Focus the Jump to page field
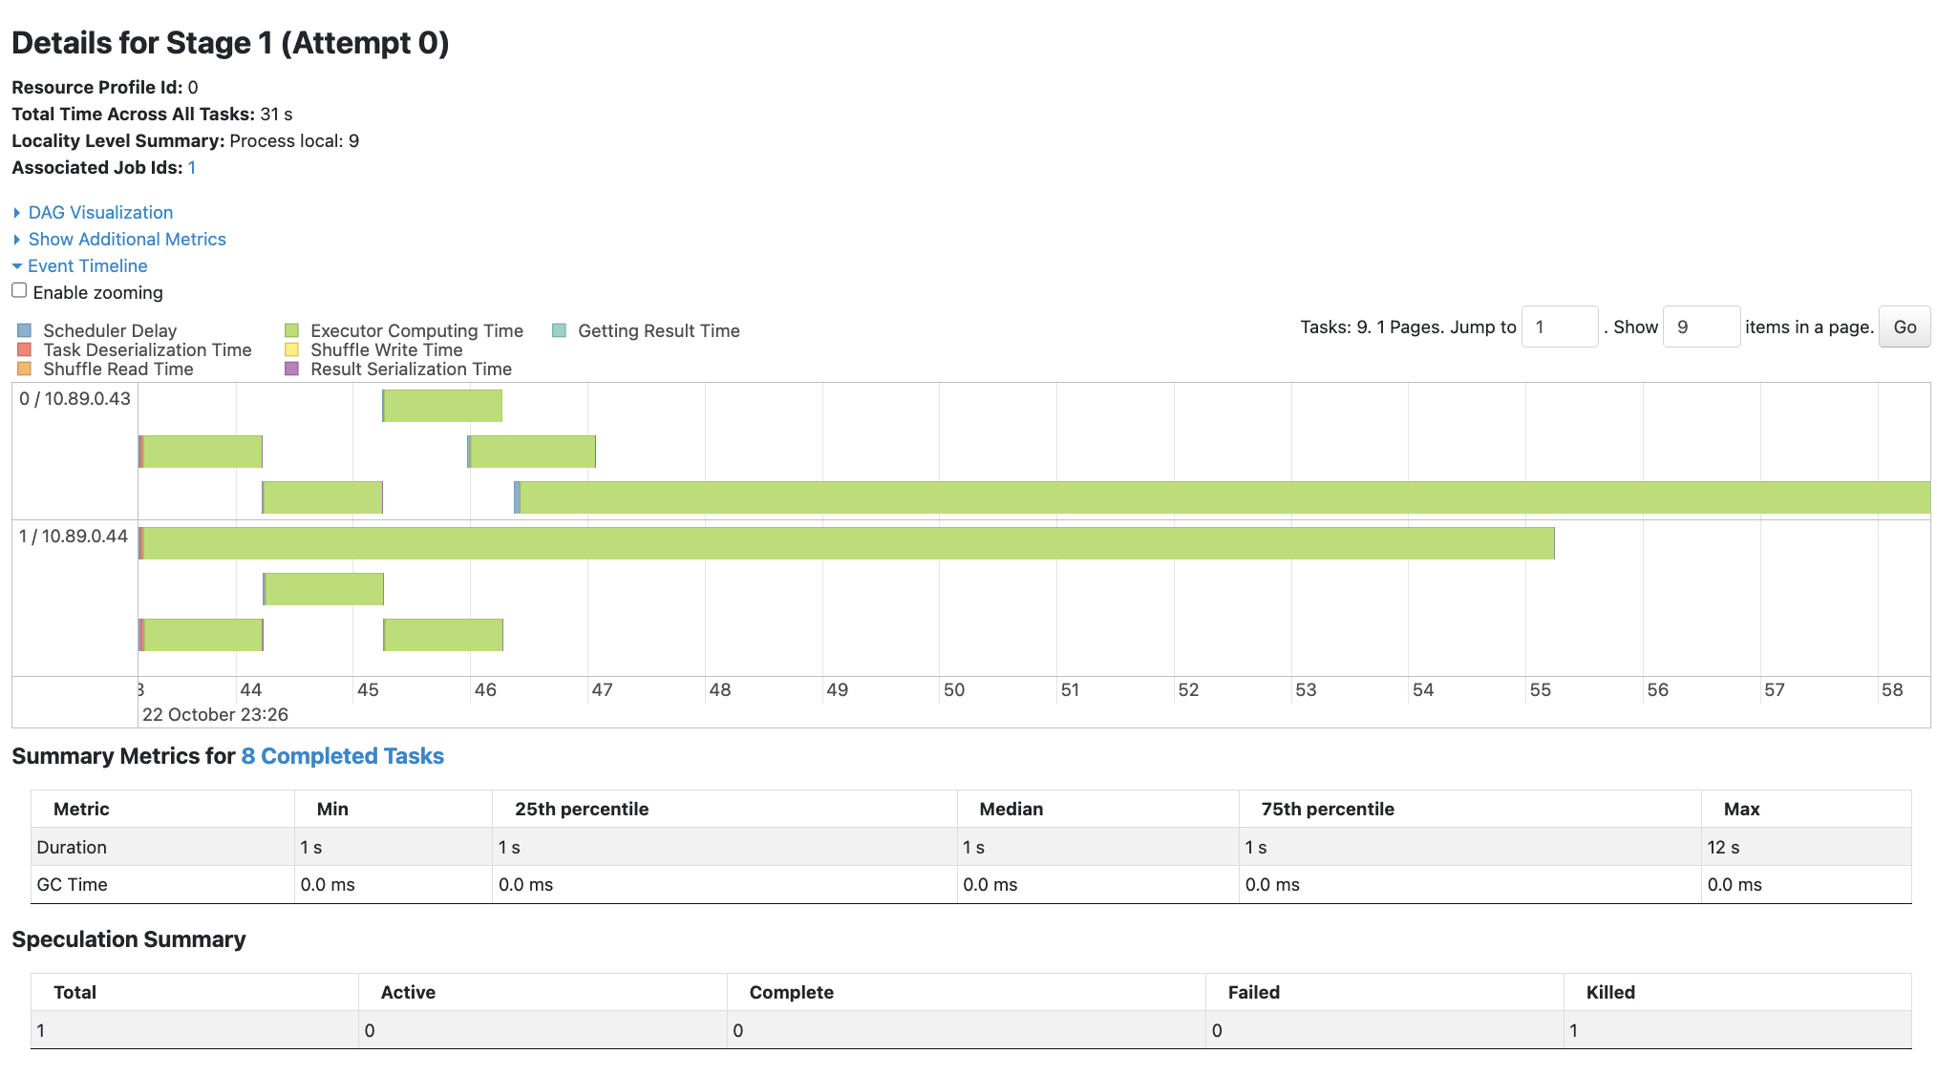Screen dimensions: 1937x1075 pos(1560,327)
